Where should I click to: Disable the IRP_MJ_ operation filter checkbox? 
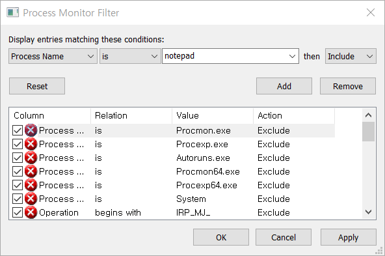(x=18, y=212)
